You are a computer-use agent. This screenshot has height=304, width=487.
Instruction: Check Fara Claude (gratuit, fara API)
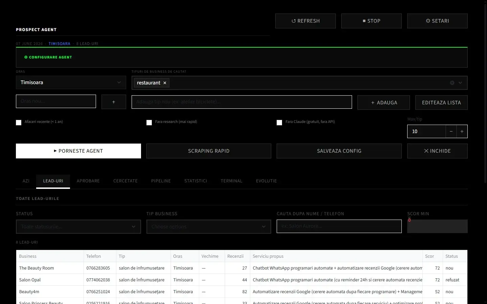(279, 122)
